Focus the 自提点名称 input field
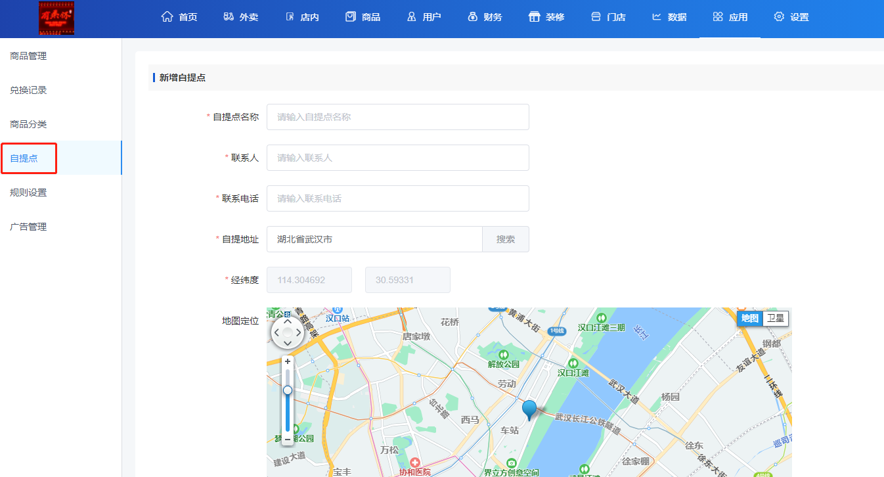This screenshot has width=884, height=477. [397, 117]
